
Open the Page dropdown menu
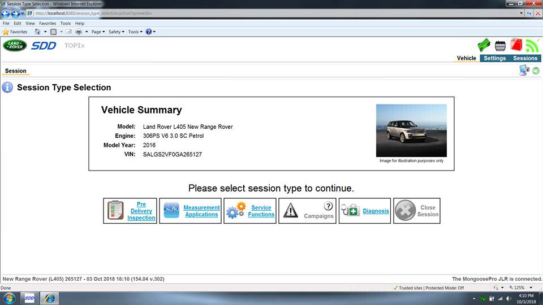(98, 32)
